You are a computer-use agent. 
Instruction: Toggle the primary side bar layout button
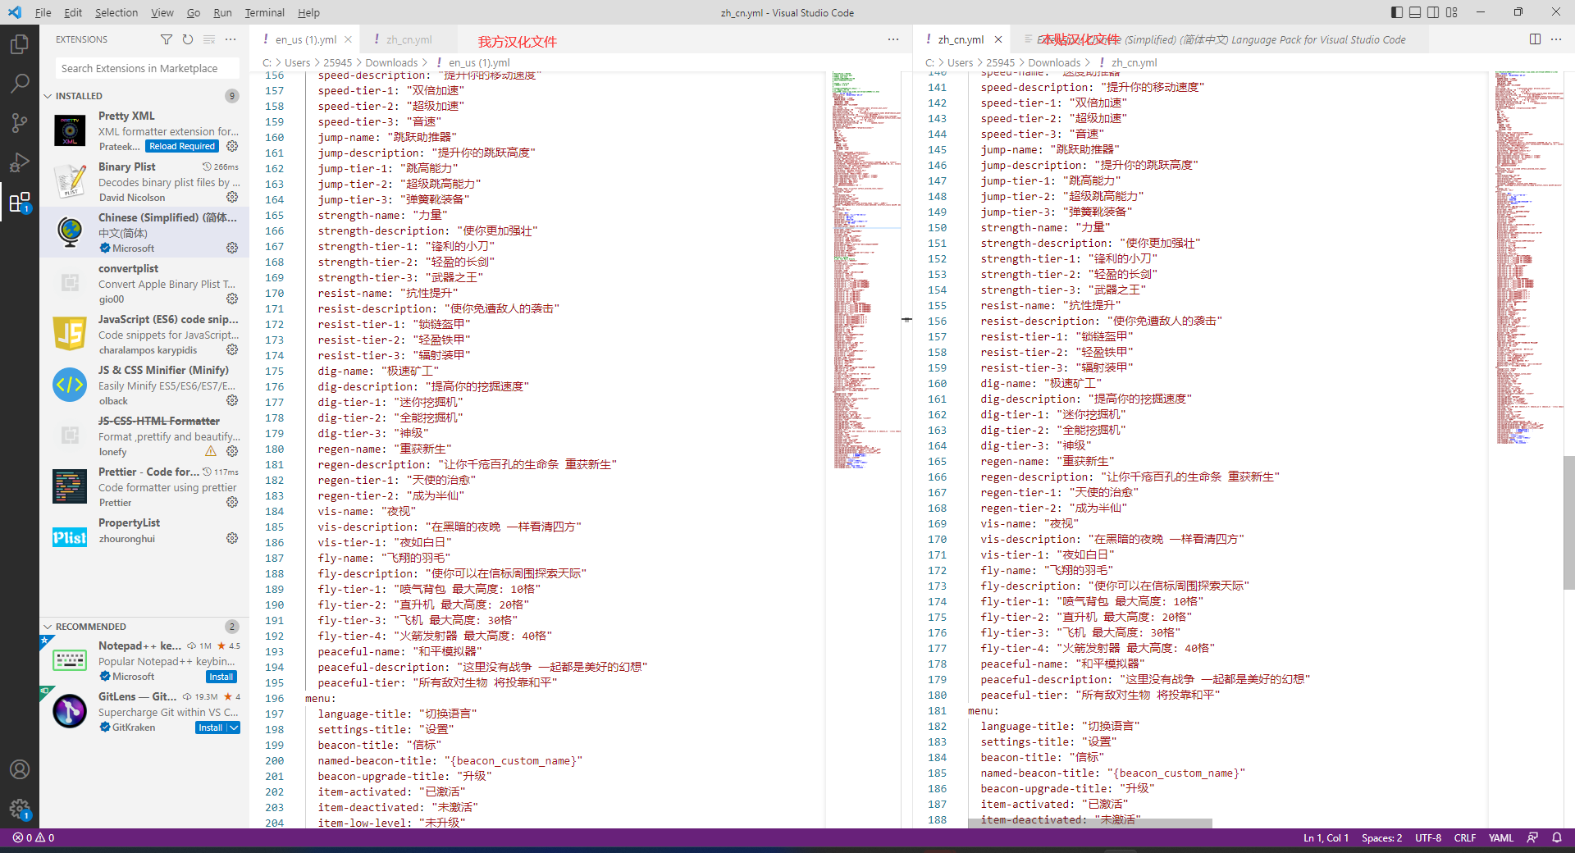click(1397, 12)
